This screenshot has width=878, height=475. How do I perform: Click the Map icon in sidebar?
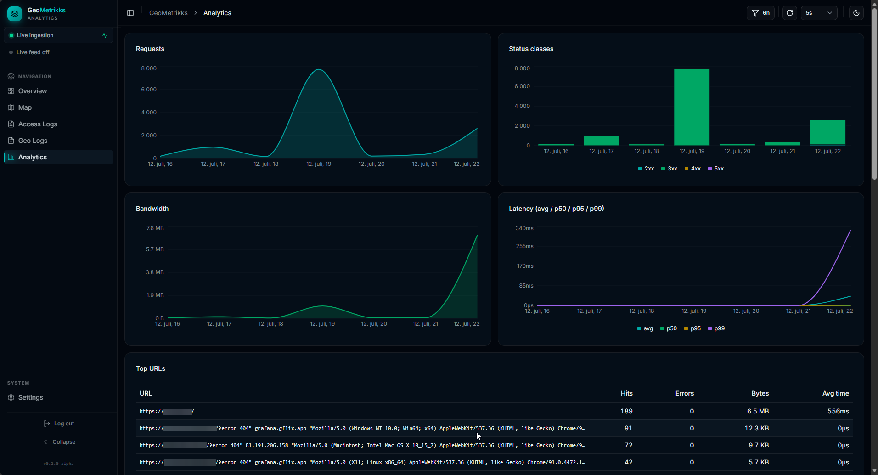[11, 107]
